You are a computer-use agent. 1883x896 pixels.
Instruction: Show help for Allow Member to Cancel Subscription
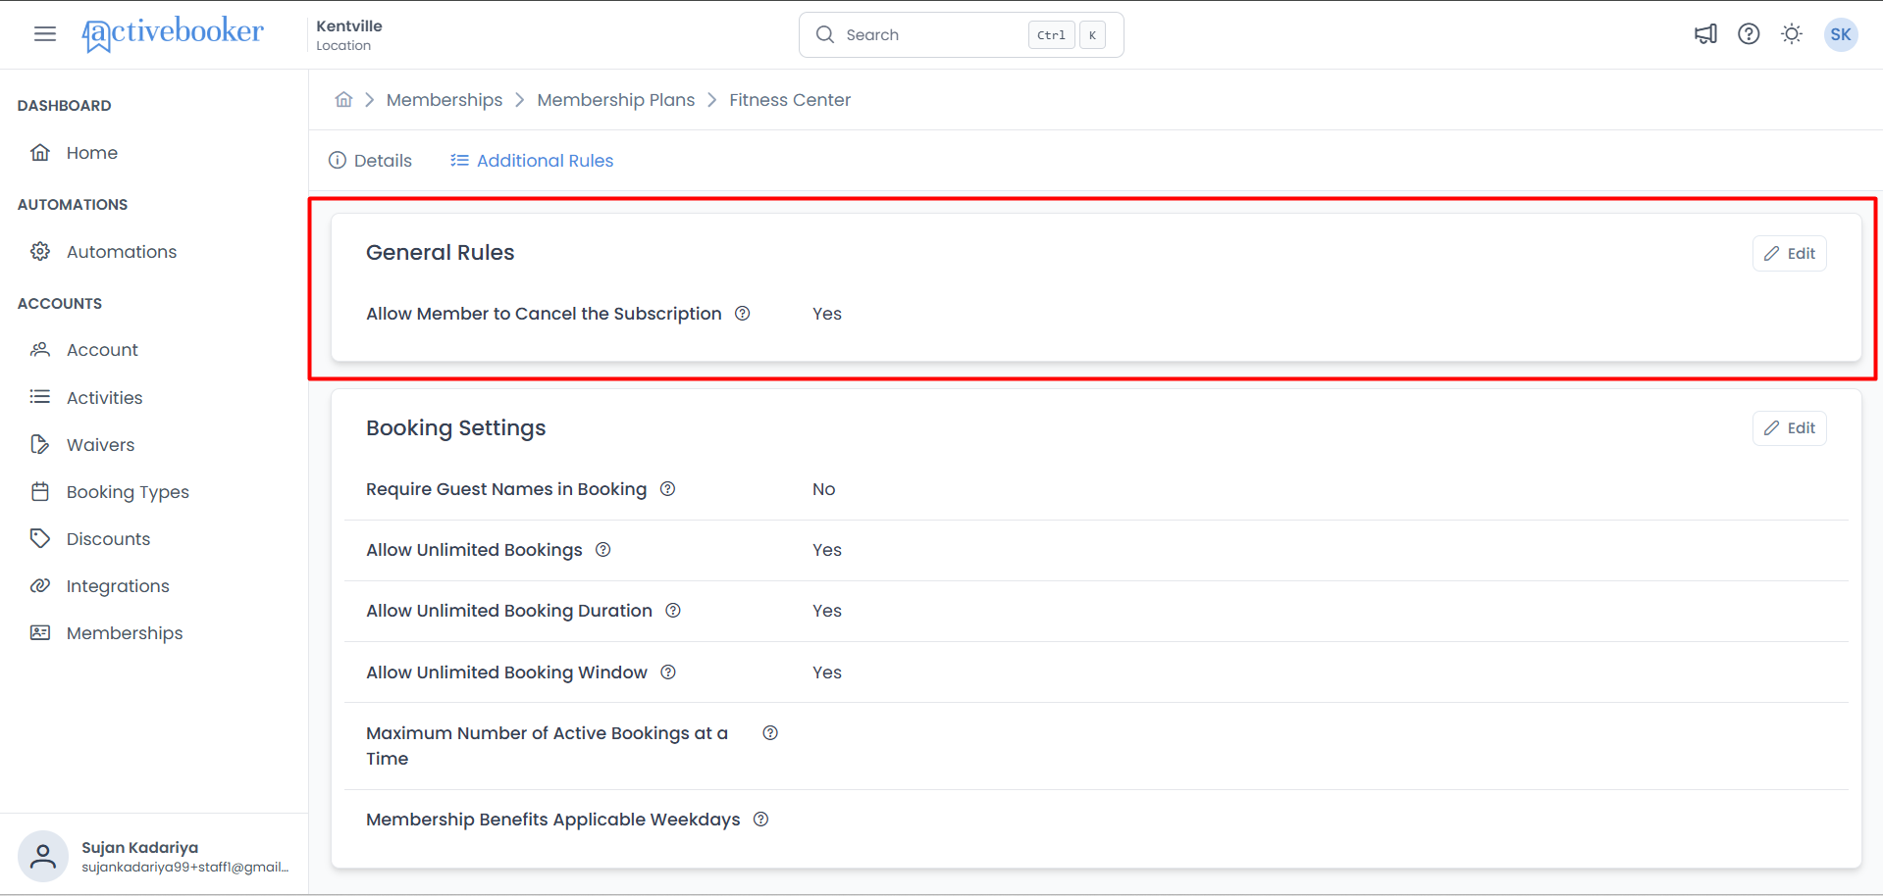743,314
